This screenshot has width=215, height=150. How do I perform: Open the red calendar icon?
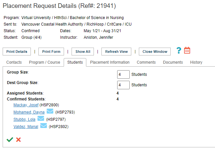point(187,50)
